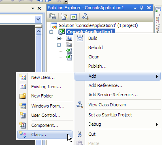Close the left editor panel
Viewport: 162px width, 145px height.
39,8
